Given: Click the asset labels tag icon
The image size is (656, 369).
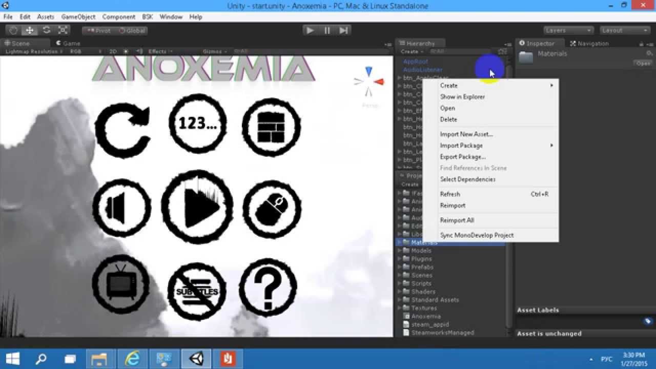Looking at the screenshot, I should (x=648, y=321).
